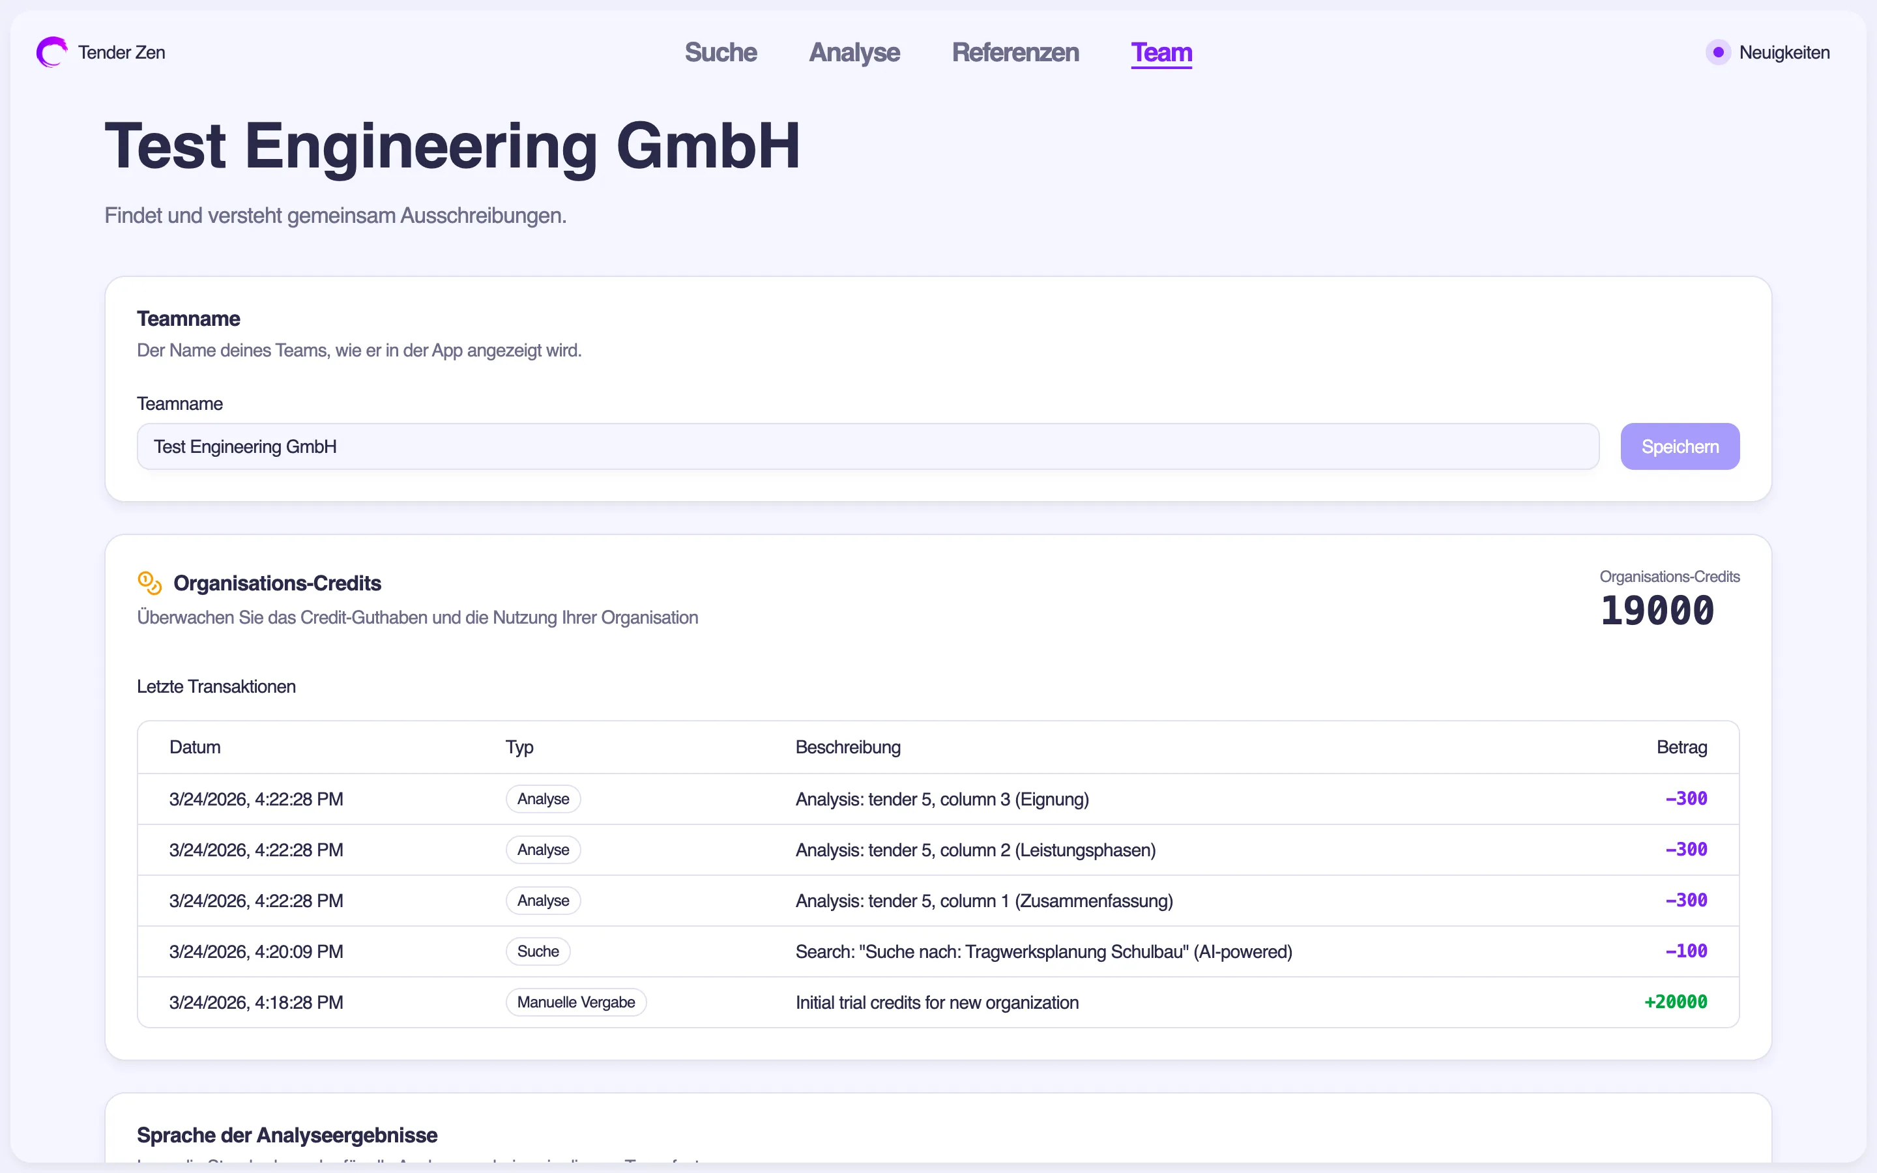Click the orange coins icon beside Organisations-Credits
This screenshot has width=1877, height=1173.
tap(149, 583)
